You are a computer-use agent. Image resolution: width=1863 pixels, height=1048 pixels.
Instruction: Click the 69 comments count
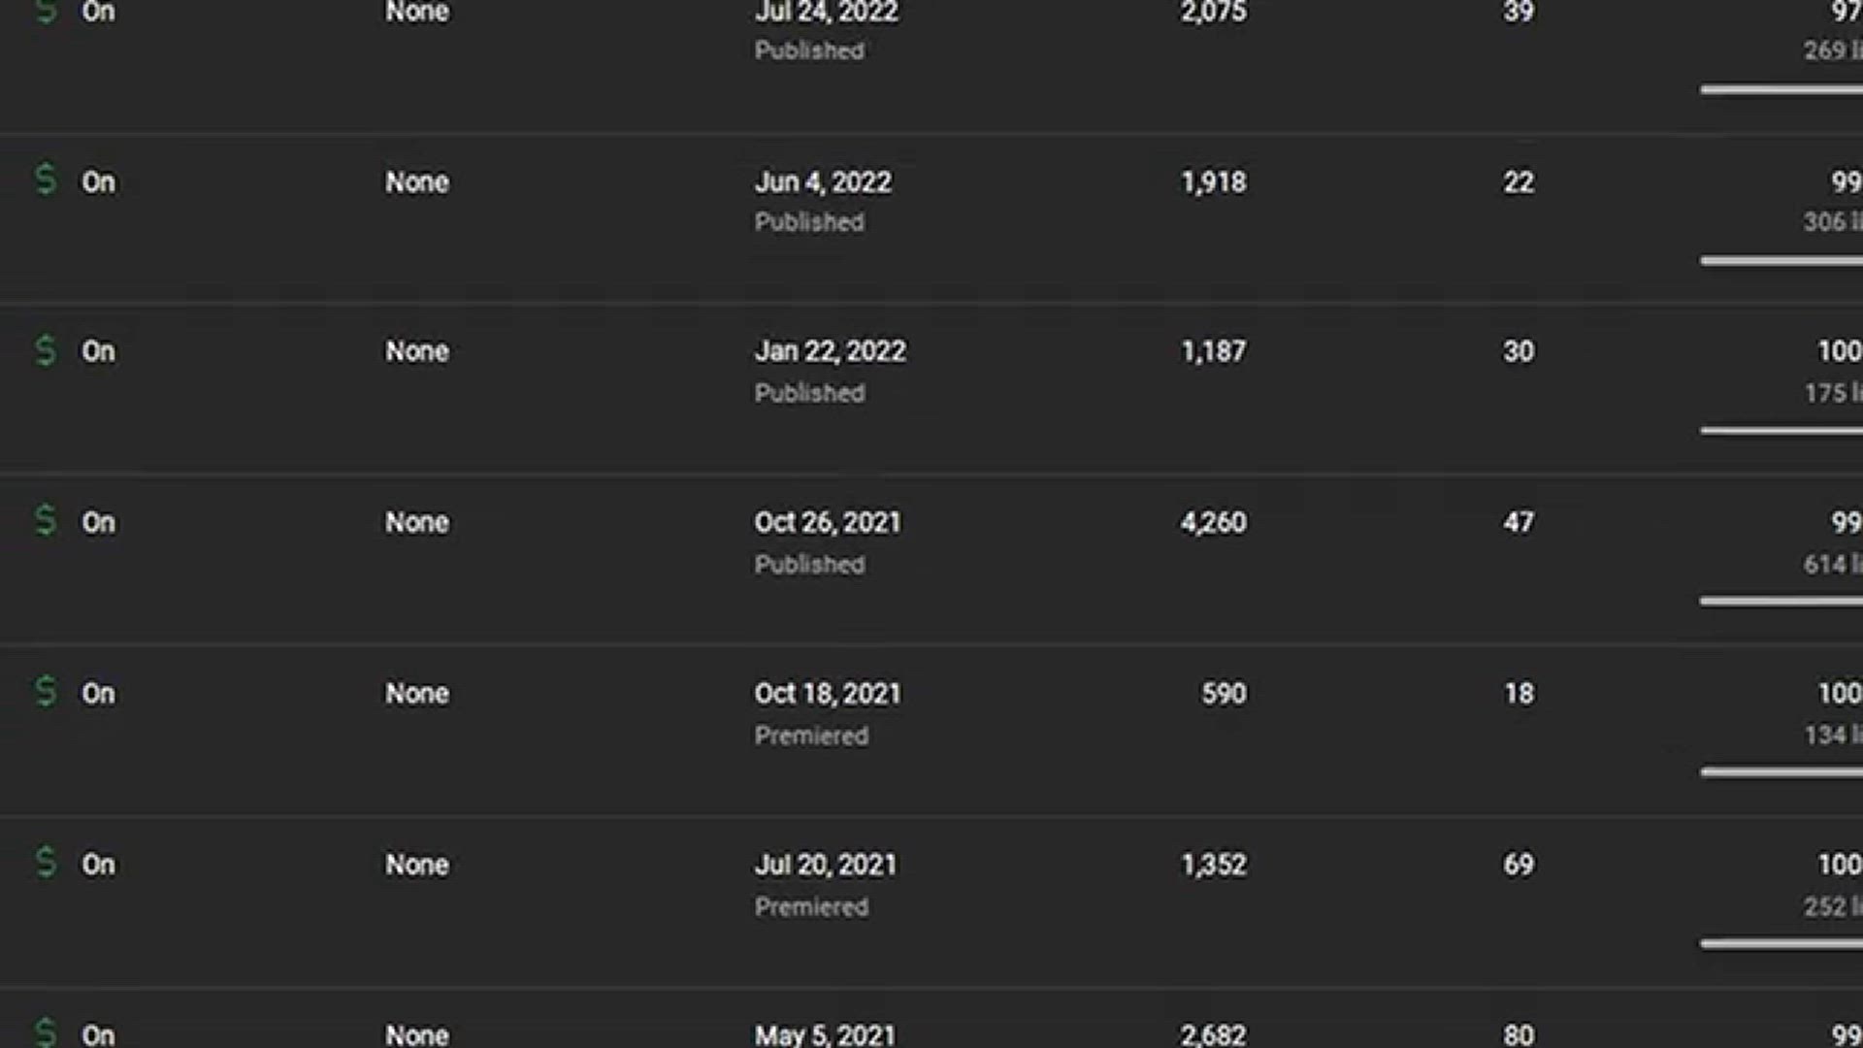point(1519,865)
